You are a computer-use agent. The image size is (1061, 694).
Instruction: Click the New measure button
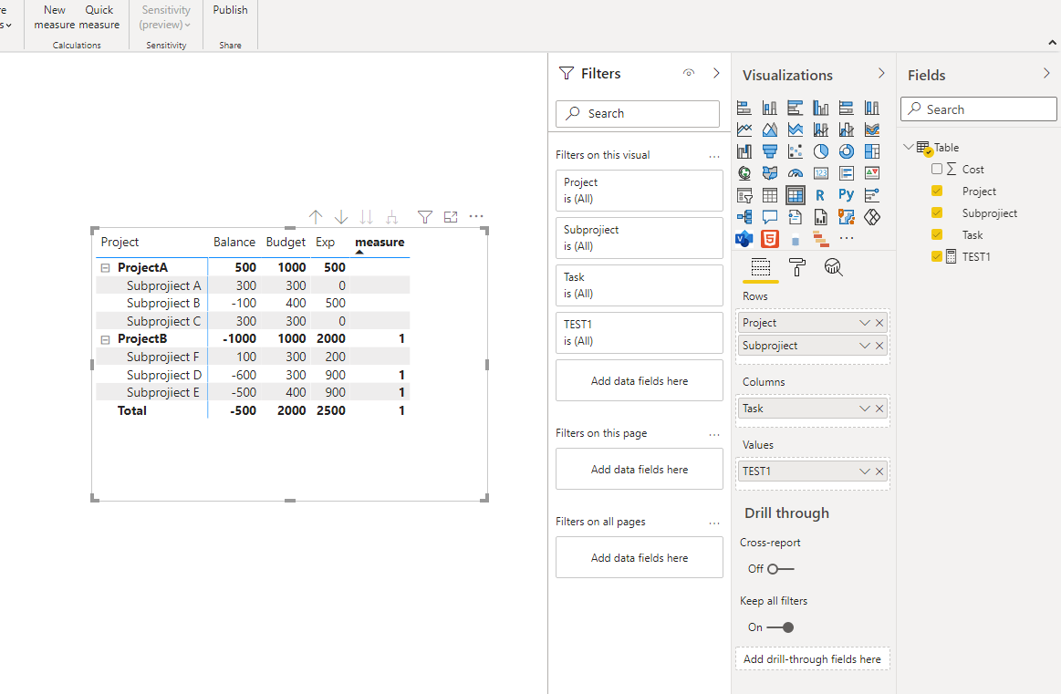pyautogui.click(x=54, y=17)
